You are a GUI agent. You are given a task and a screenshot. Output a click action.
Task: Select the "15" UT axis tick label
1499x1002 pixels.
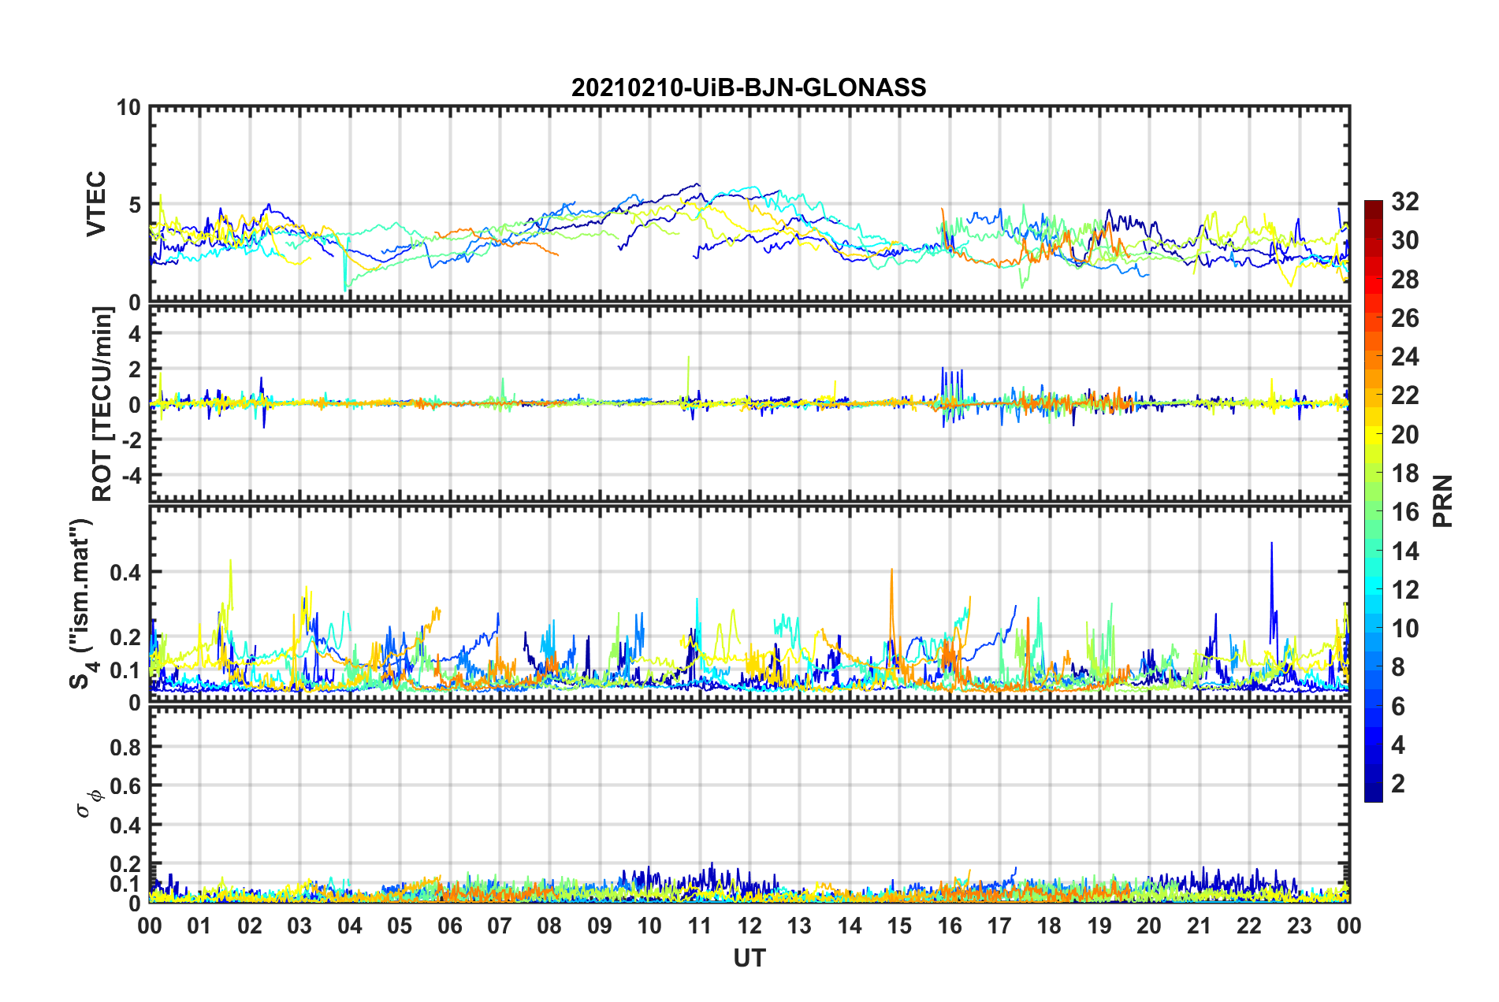coord(900,926)
